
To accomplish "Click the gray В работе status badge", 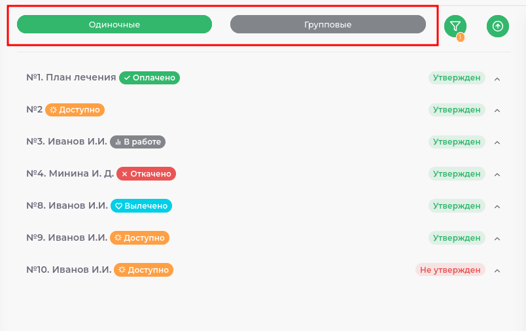I will coord(137,141).
